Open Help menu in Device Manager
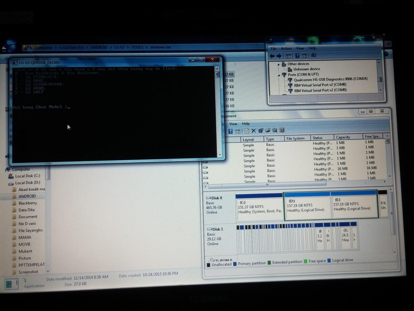The height and width of the screenshot is (311, 414). click(312, 48)
